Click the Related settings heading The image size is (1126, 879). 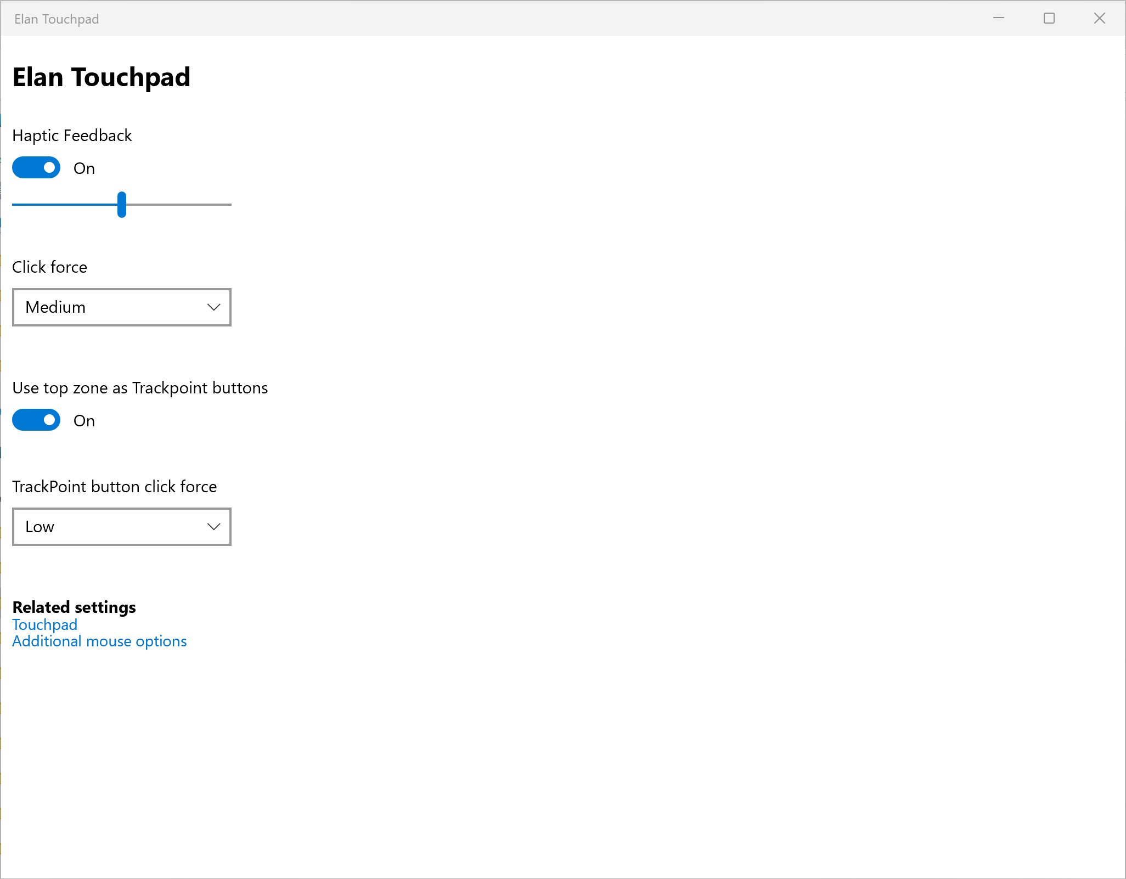tap(74, 607)
